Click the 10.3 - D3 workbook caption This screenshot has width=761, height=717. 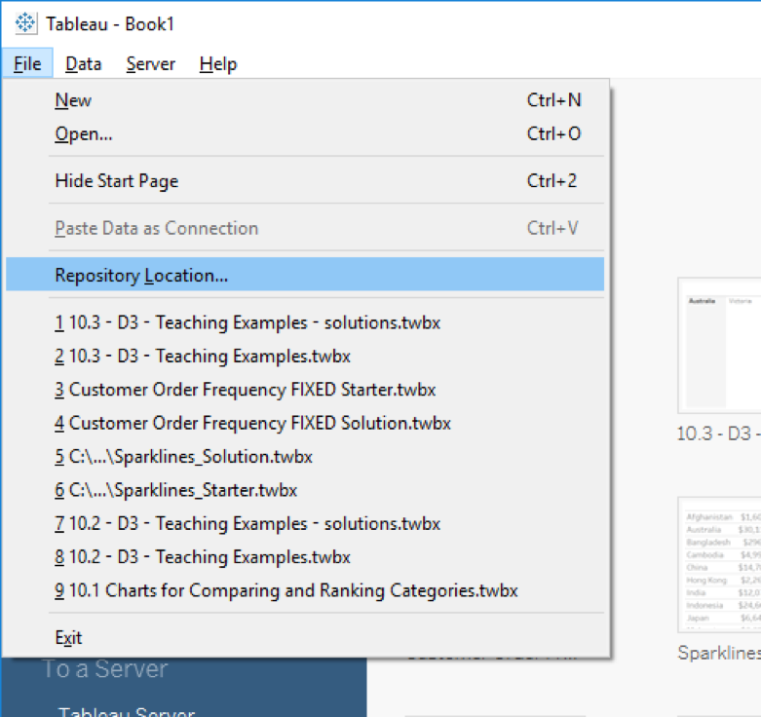tap(719, 434)
